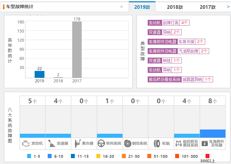Click the 2019 bar showing 22
This screenshot has width=231, height=164.
pos(40,75)
